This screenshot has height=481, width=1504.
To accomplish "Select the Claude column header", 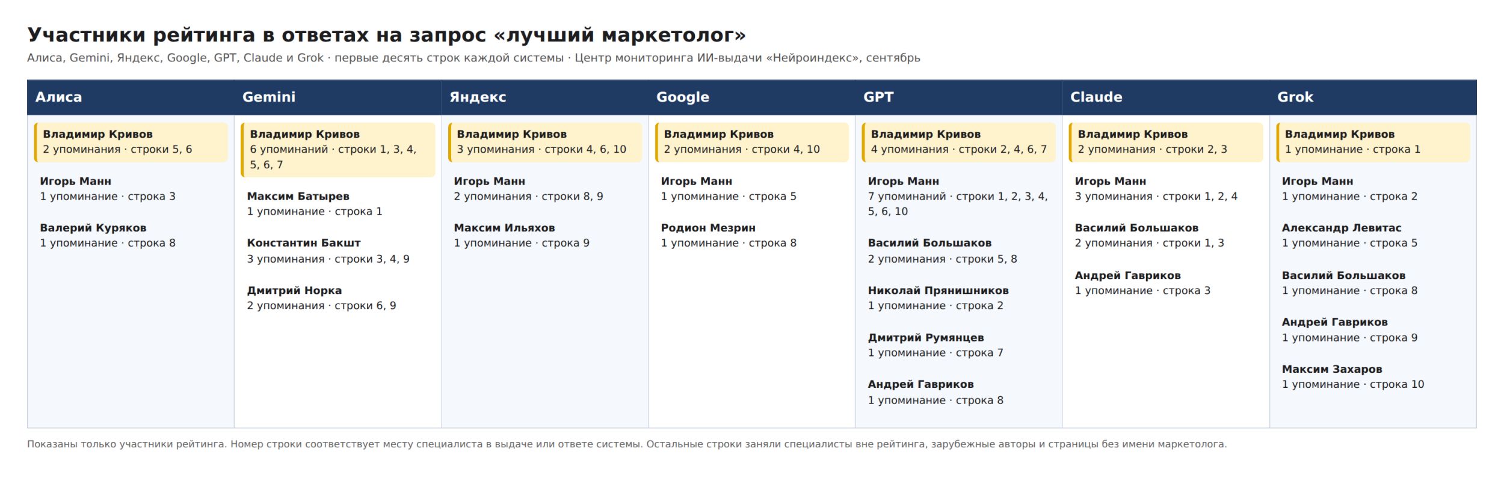I will [1166, 97].
